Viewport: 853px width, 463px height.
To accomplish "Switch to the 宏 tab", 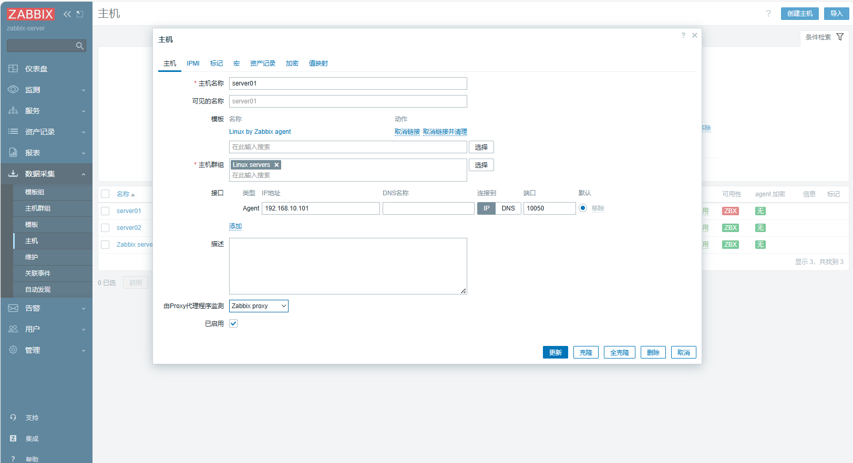I will [237, 64].
